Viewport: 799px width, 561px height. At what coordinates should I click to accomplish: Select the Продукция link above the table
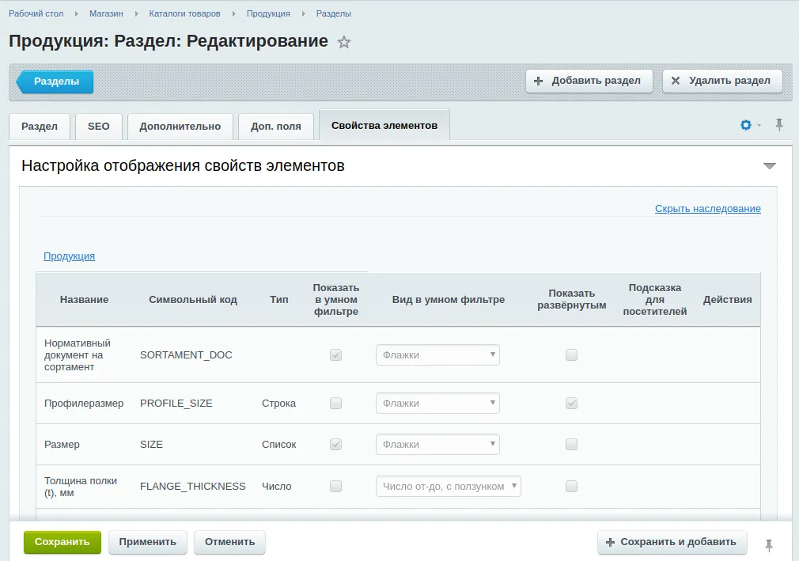click(x=67, y=256)
